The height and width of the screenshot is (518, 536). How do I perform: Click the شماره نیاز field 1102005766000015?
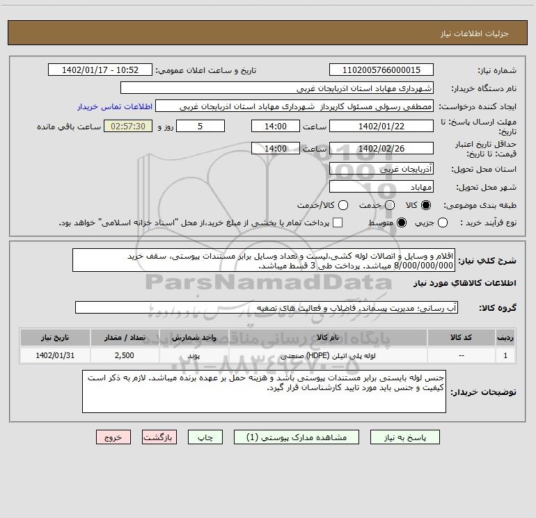pyautogui.click(x=381, y=70)
